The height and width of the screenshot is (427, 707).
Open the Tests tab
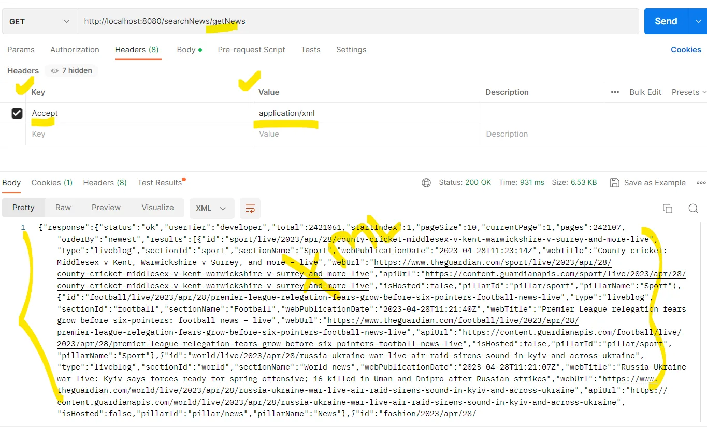311,50
